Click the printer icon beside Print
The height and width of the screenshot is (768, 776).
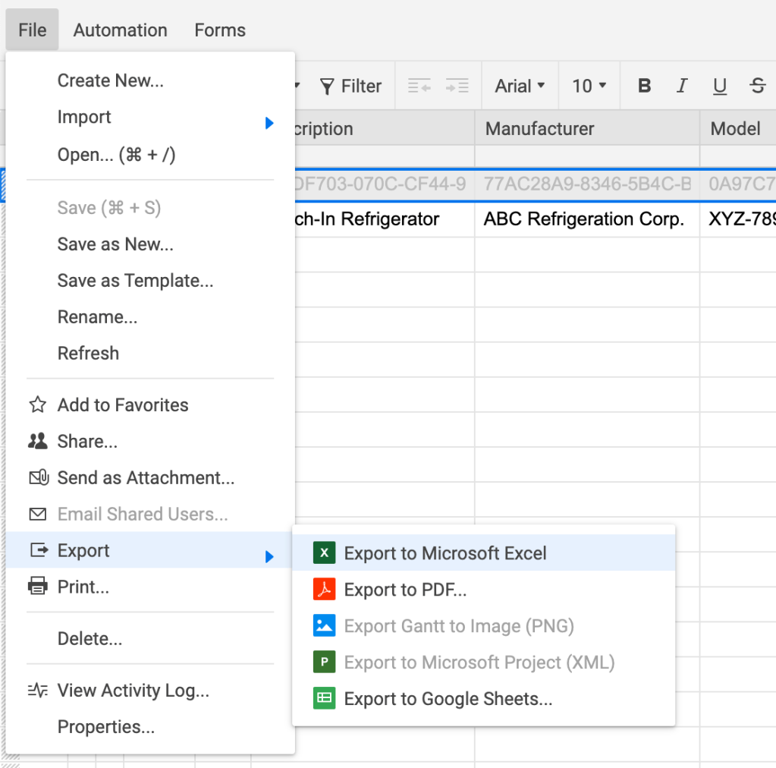click(x=37, y=587)
